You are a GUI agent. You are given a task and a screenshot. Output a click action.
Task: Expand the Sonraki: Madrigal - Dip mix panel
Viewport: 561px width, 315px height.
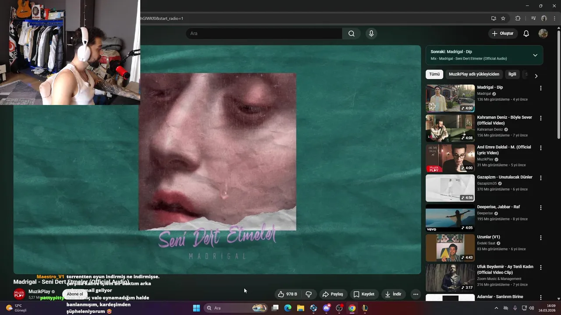(535, 55)
